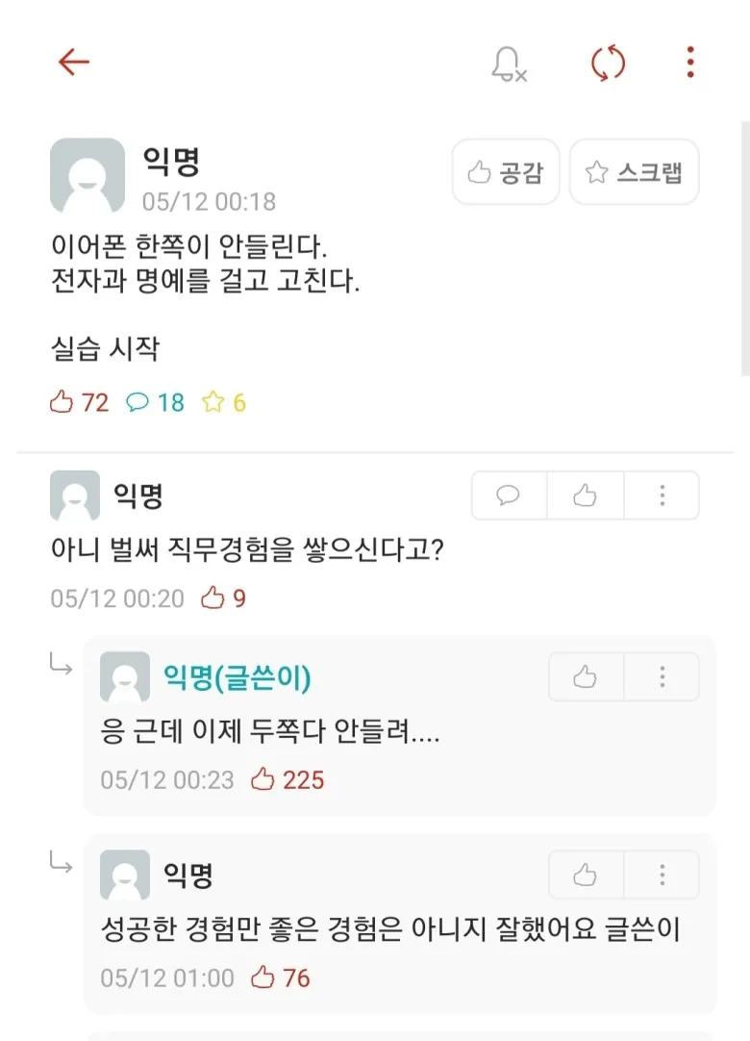Screen dimensions: 750x1041
Task: Tap the red back arrow
Action: pos(73,63)
